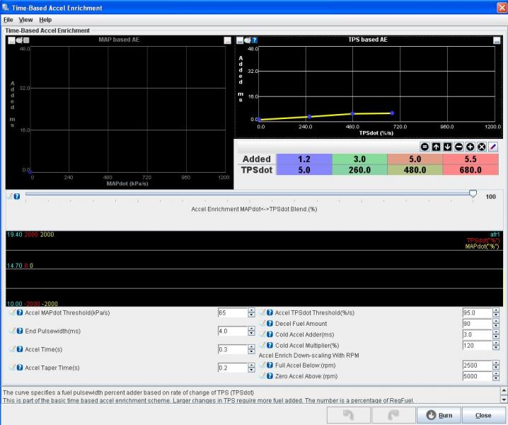Click the MAPdot-TPSdot Blend slider handle
Screen dimensions: 508x425
[x=473, y=193]
